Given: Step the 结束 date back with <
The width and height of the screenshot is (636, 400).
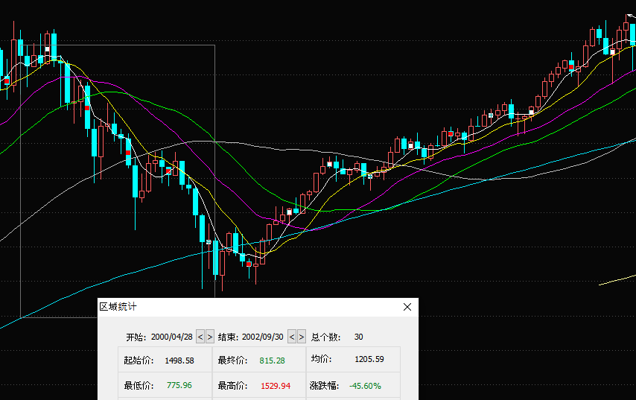Looking at the screenshot, I should coord(291,337).
